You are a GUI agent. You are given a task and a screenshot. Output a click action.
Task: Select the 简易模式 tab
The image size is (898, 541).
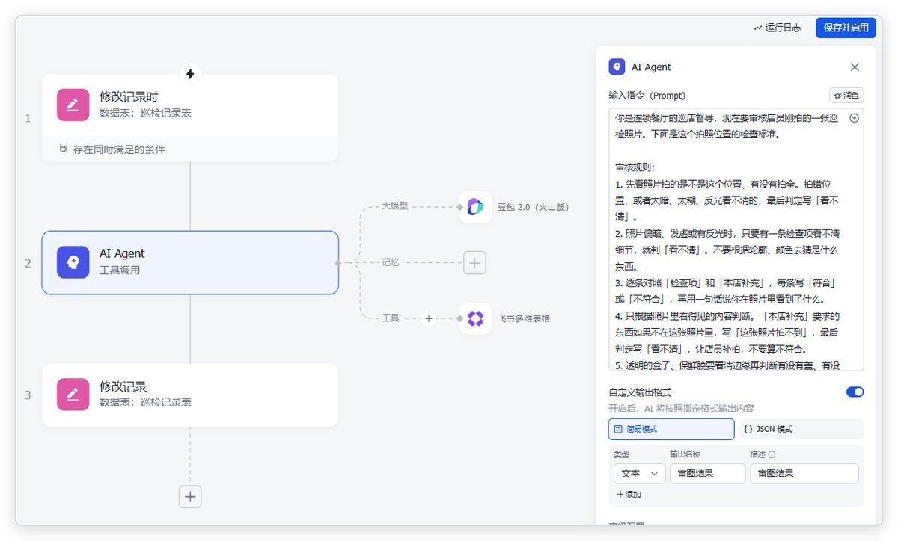[x=671, y=429]
